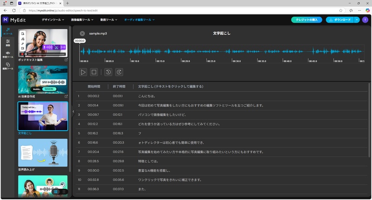Click the rewind back icon
Viewport: 372px width, 200px height.
108,72
